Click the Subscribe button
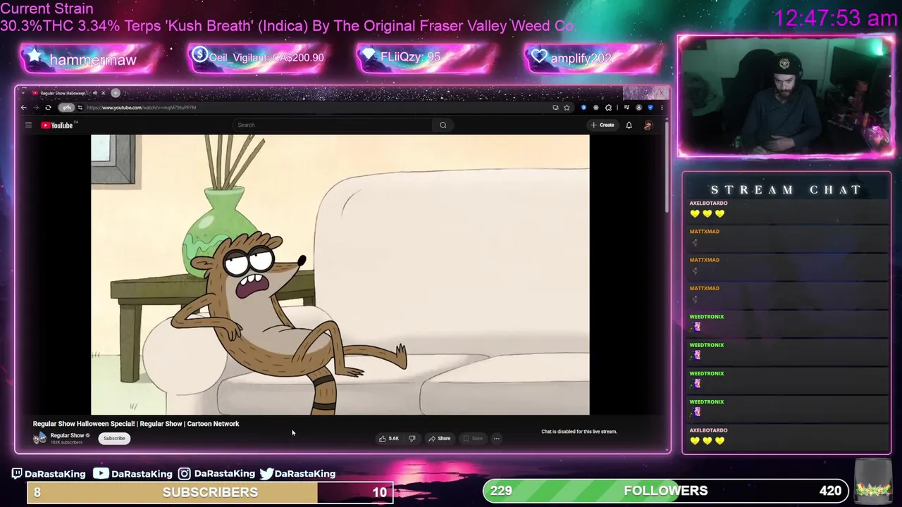The height and width of the screenshot is (507, 902). point(114,438)
